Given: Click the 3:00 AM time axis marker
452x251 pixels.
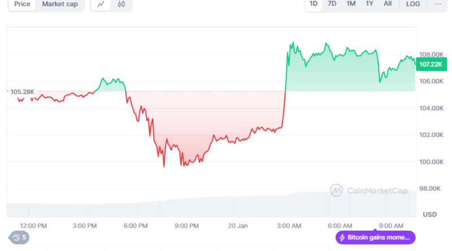Looking at the screenshot, I should (x=289, y=226).
